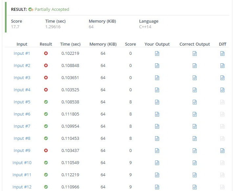Viewport: 236px width, 191px height.
Task: Open the Diff icon for Input #4
Action: click(222, 90)
